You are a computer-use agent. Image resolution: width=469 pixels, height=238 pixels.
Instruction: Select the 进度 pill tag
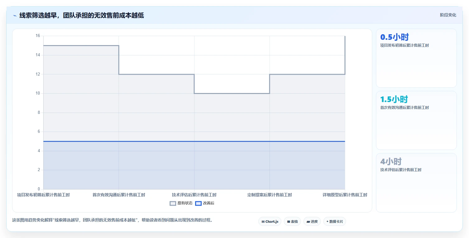[x=312, y=222]
